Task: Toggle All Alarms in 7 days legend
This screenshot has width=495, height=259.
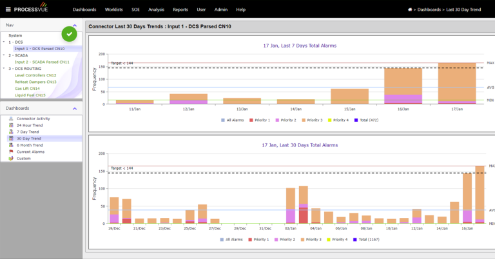Action: click(x=232, y=120)
